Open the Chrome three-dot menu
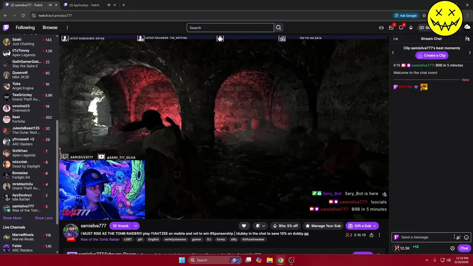 pyautogui.click(x=467, y=16)
